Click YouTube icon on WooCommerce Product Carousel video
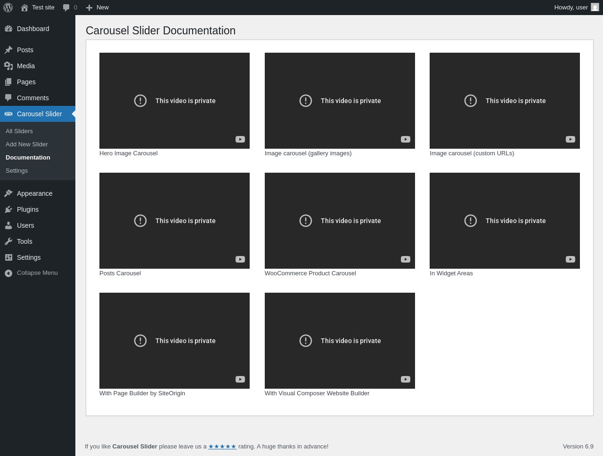 point(406,259)
